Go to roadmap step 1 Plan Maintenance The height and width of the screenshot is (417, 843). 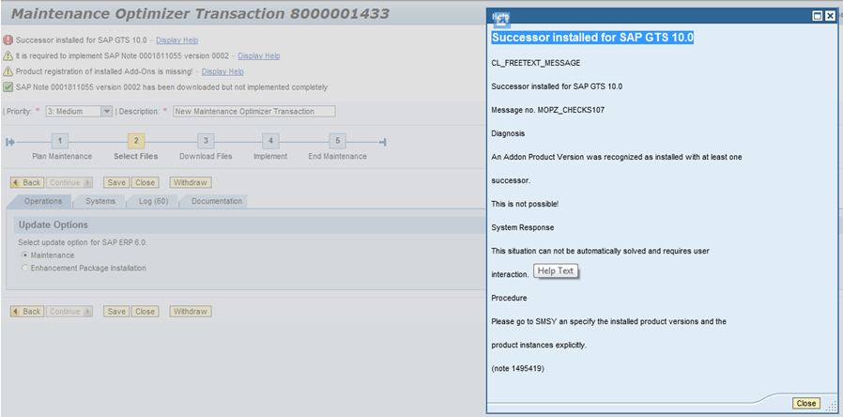60,141
